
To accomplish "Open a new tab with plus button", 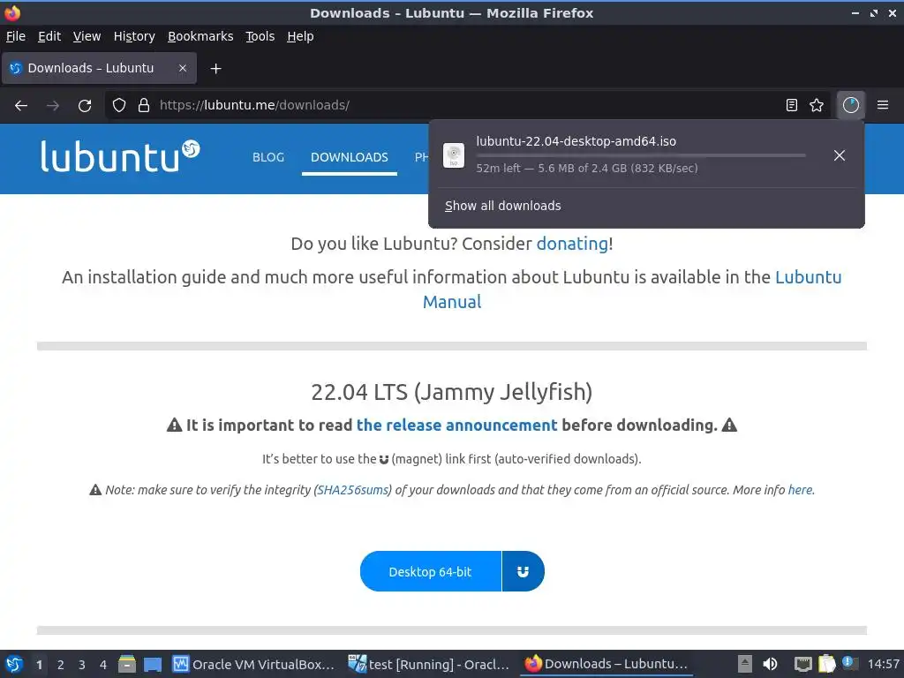I will tap(215, 69).
